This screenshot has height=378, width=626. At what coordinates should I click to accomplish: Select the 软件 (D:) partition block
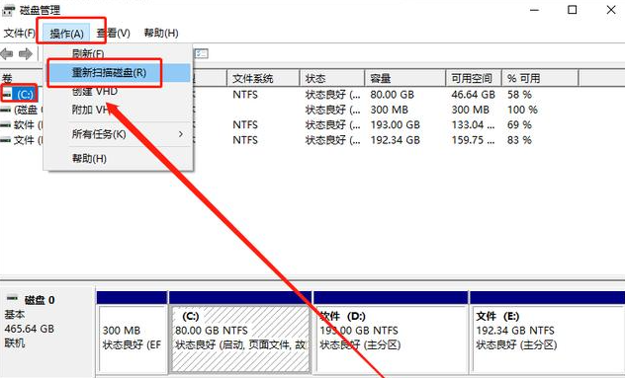click(x=392, y=338)
